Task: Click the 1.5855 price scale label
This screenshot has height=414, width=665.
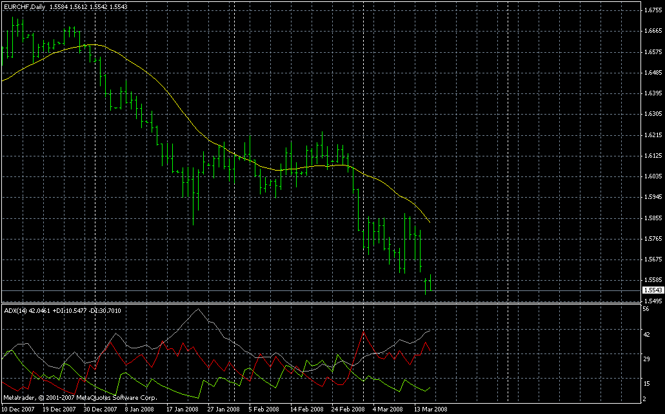Action: [651, 218]
